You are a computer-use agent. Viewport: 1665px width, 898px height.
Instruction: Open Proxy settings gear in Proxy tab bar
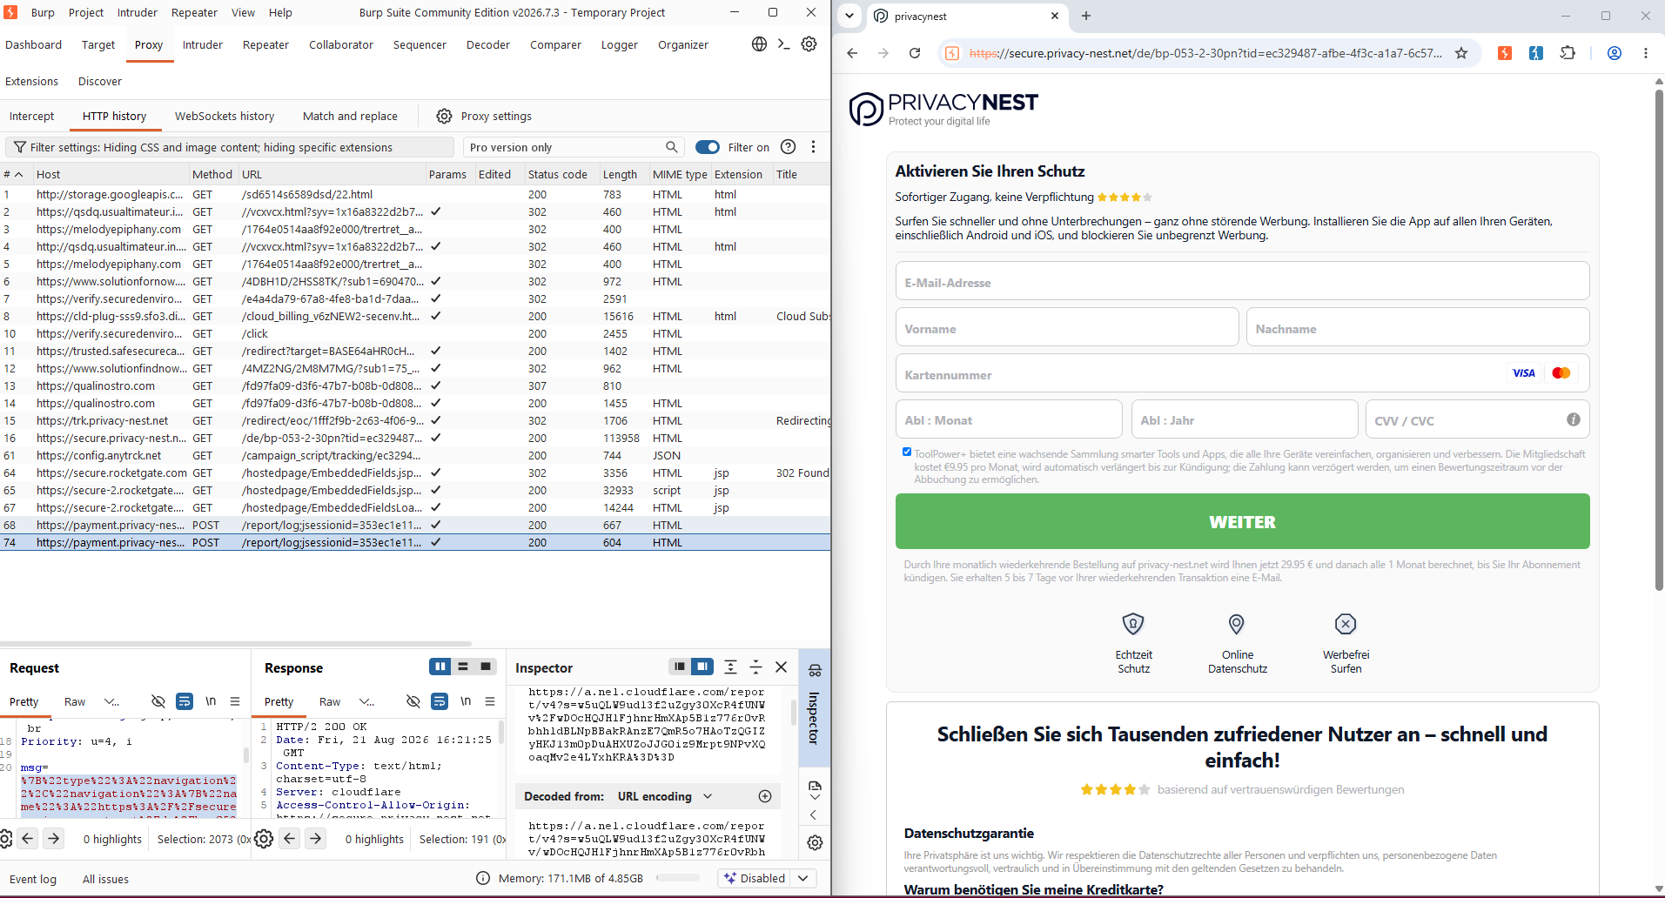click(444, 116)
